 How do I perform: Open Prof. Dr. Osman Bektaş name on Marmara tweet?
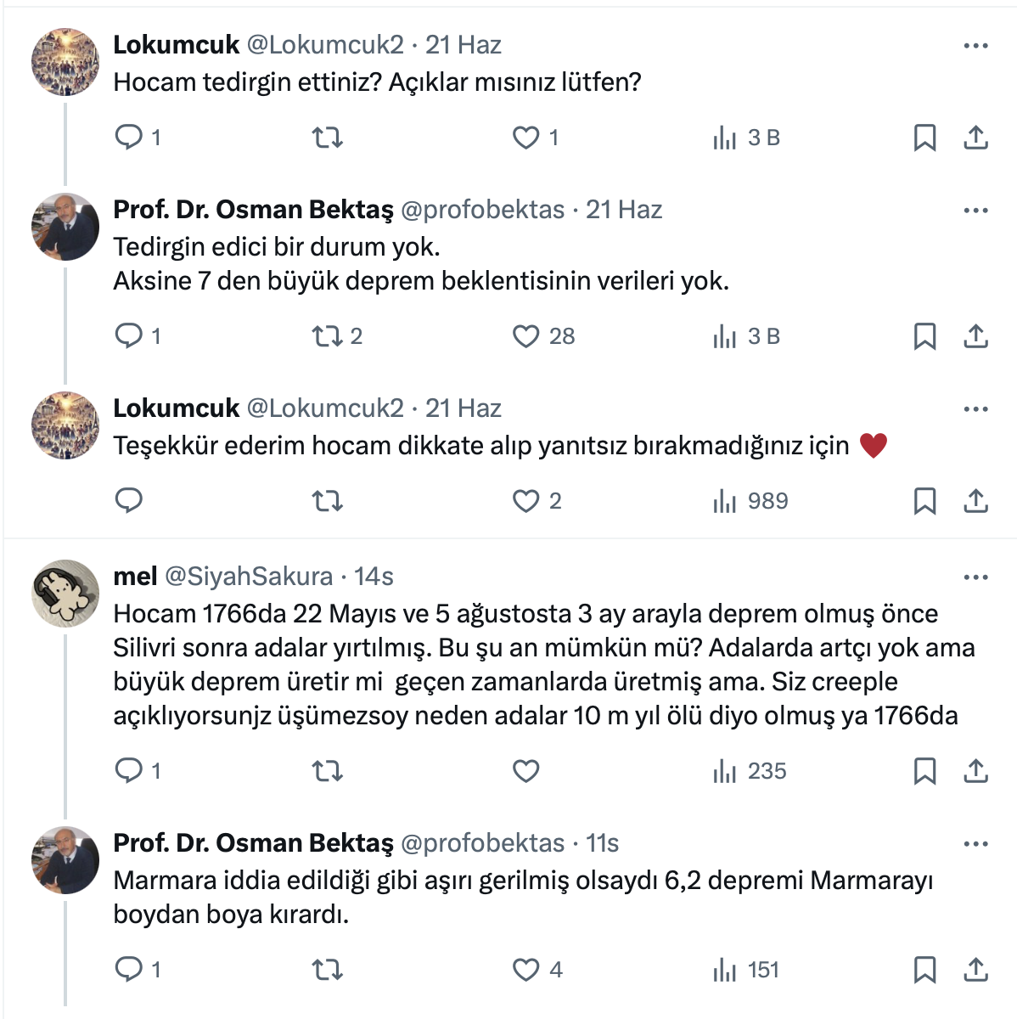coord(253,843)
